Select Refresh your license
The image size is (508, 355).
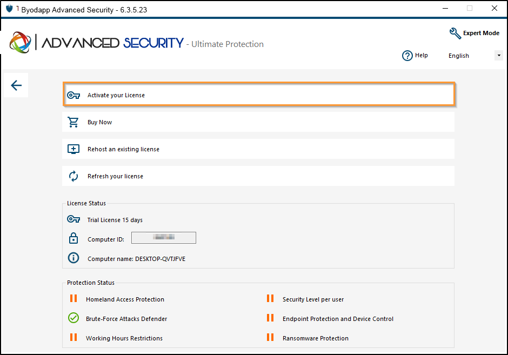[258, 176]
